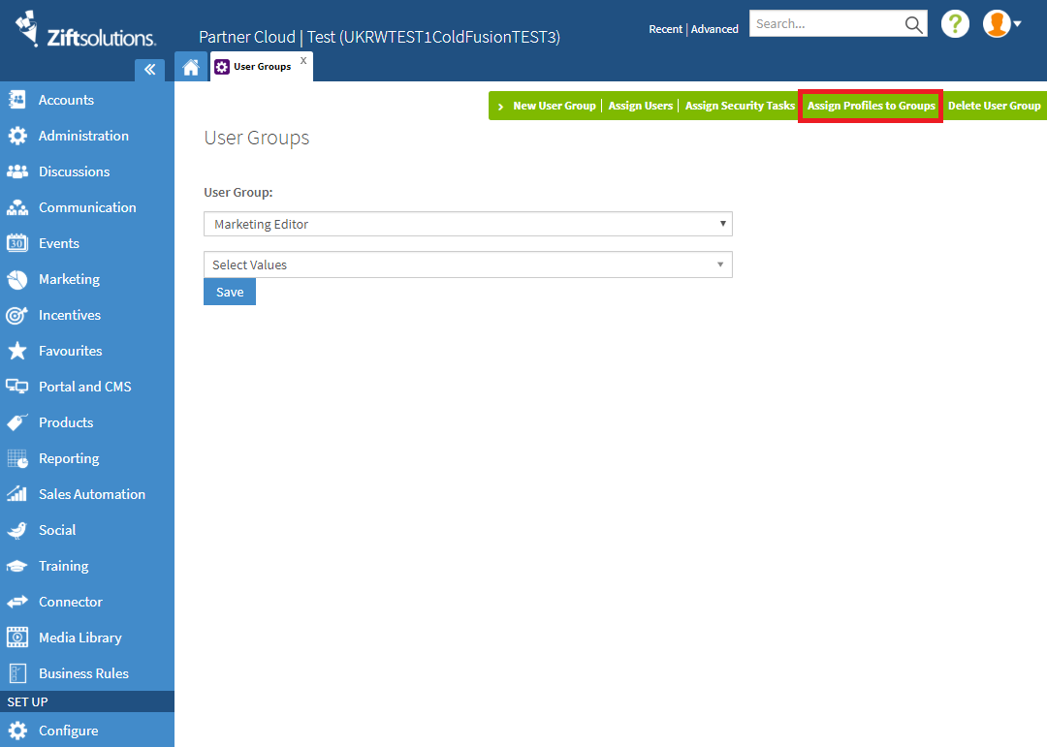Open the user profile avatar menu
Viewport: 1047px width, 747px height.
click(1001, 24)
